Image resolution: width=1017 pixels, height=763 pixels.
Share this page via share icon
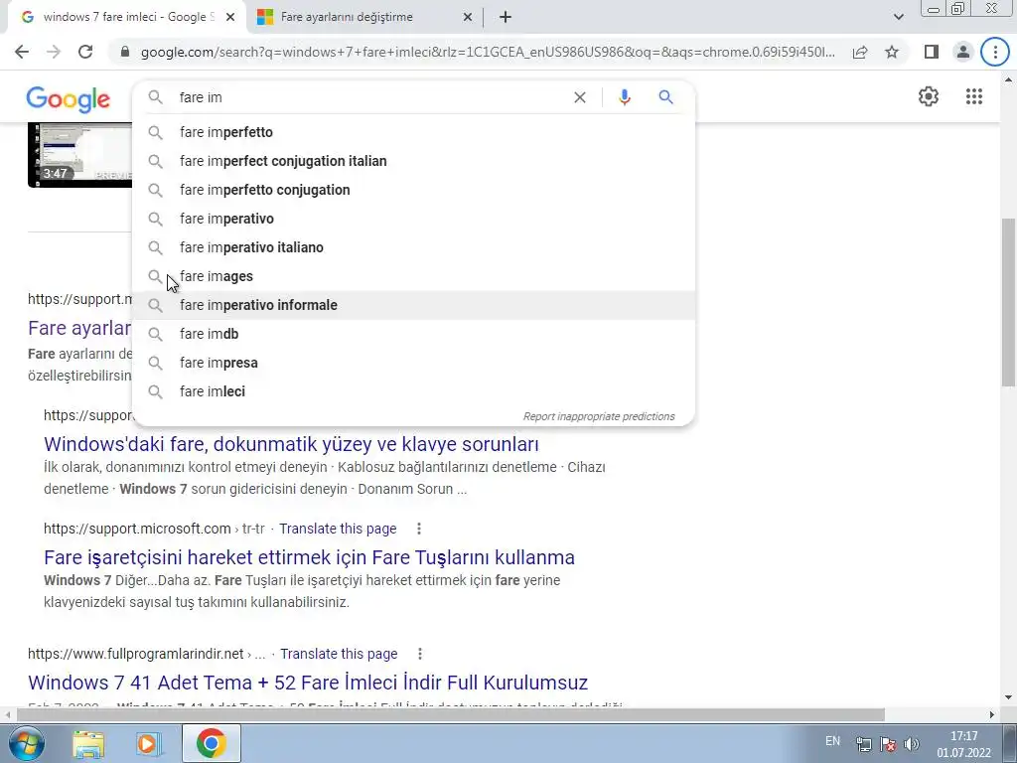(x=860, y=52)
